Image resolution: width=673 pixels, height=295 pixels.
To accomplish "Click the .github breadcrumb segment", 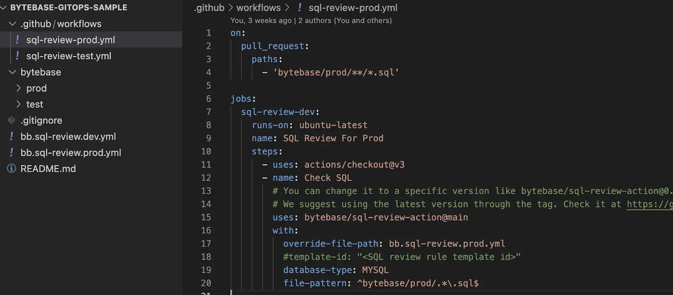I will click(x=209, y=8).
